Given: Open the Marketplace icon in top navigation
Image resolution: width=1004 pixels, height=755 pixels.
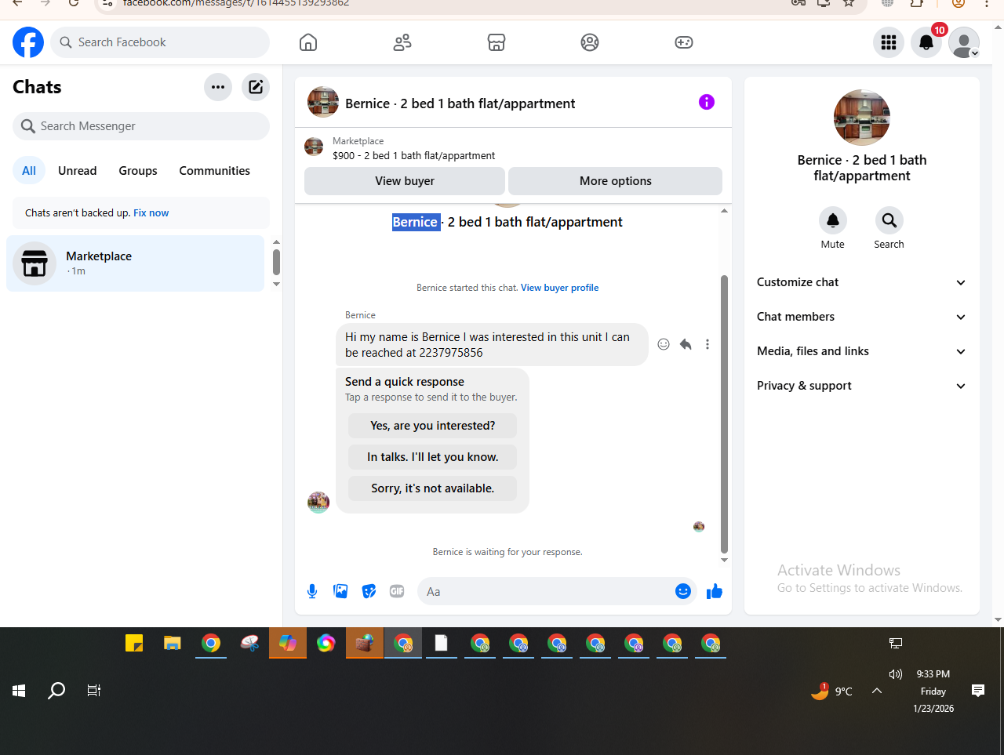Looking at the screenshot, I should click(497, 42).
